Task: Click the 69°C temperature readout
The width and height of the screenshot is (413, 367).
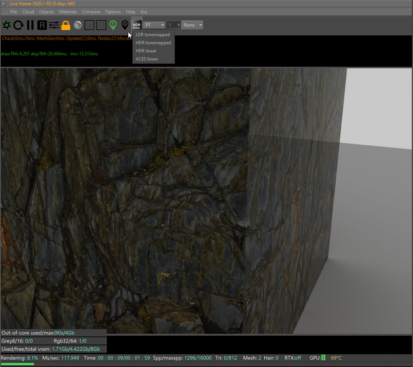Action: coord(336,358)
